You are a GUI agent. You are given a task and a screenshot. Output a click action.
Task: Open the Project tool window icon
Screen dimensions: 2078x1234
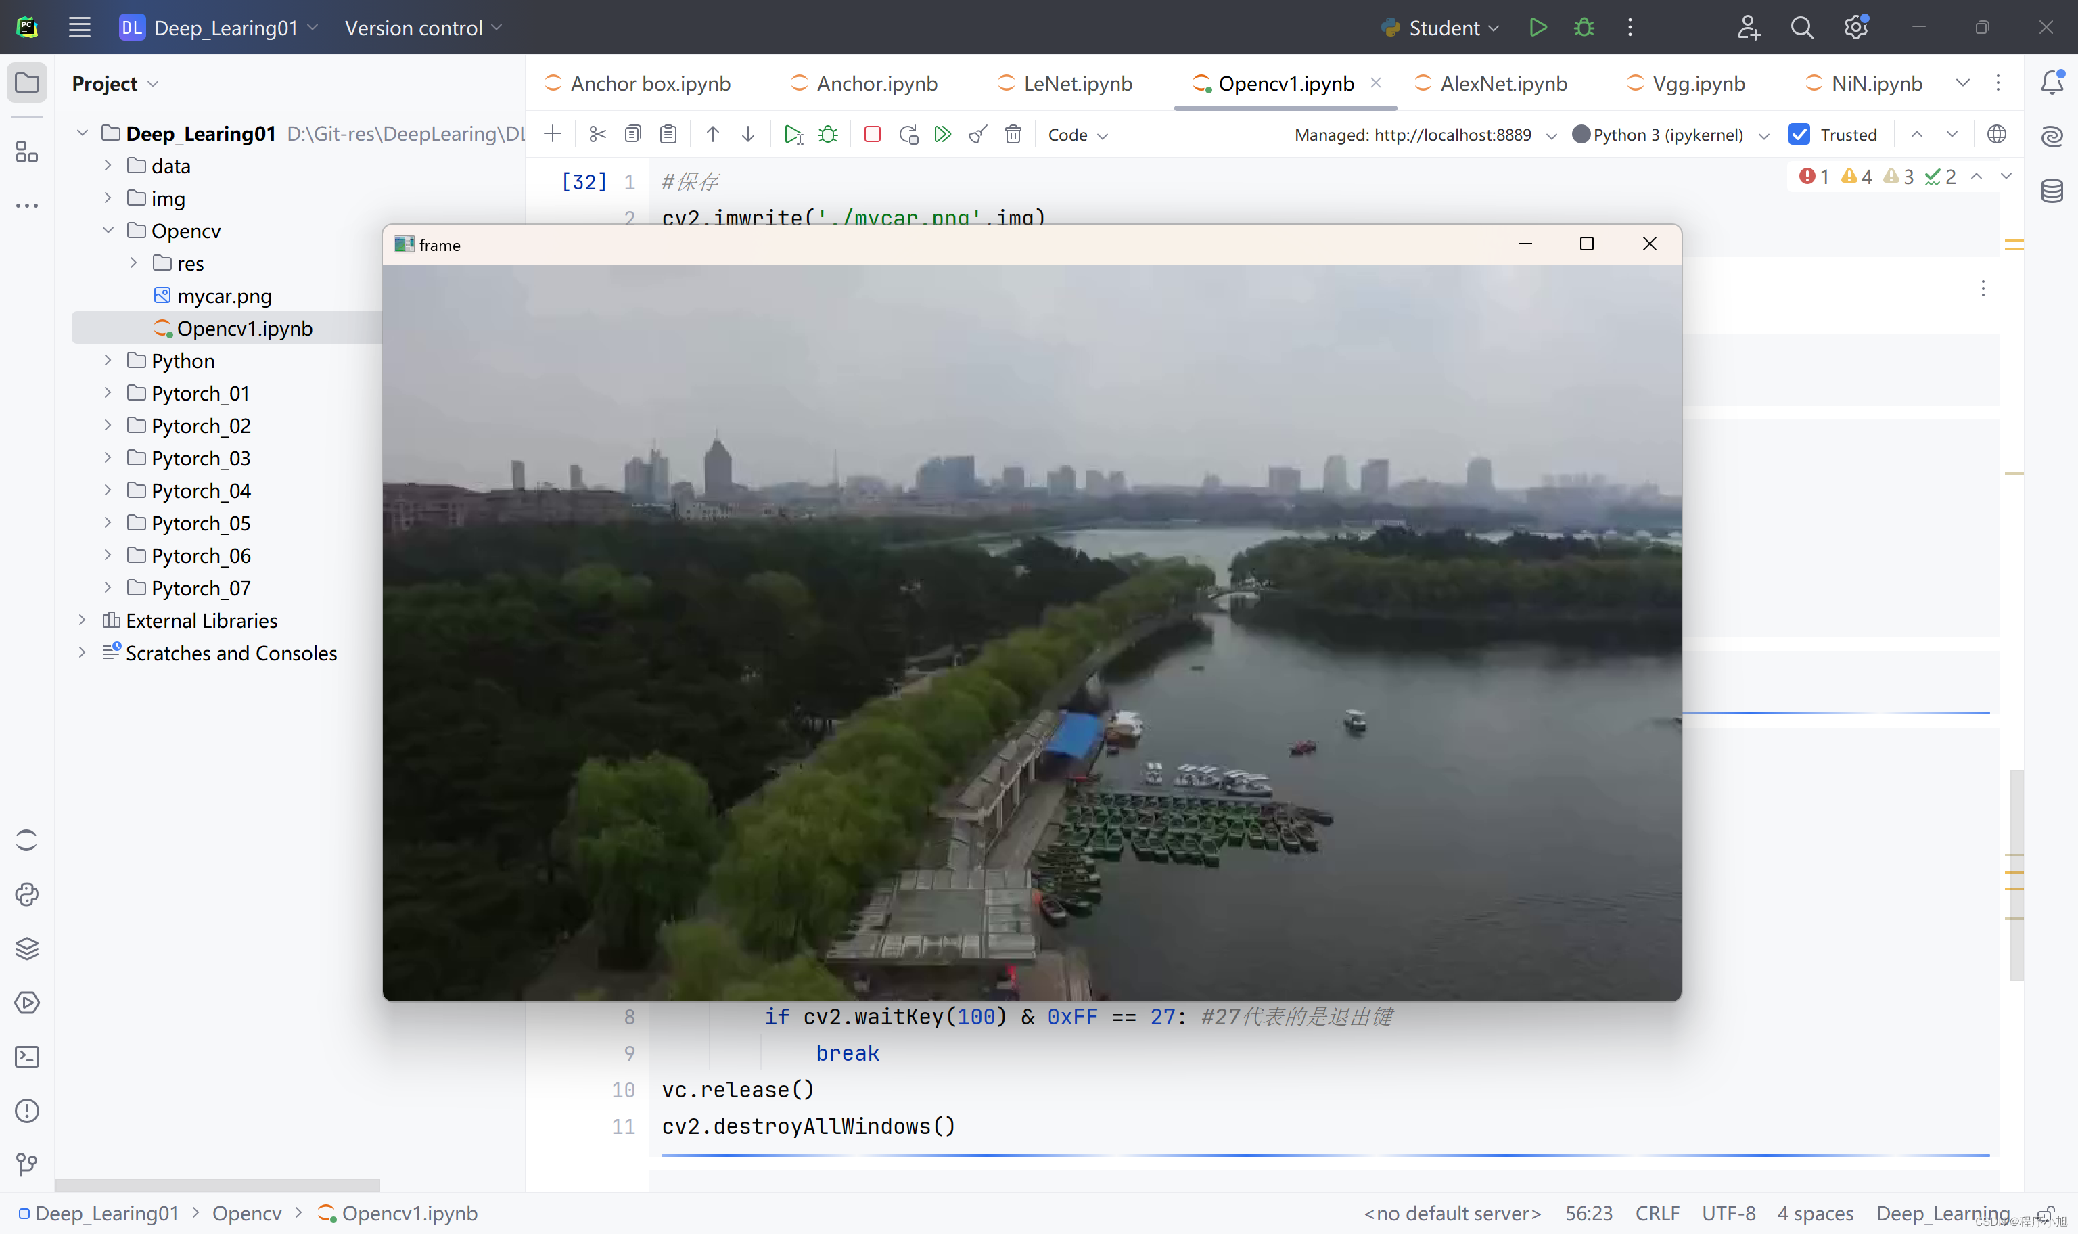pyautogui.click(x=28, y=83)
